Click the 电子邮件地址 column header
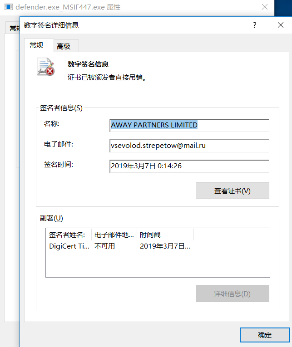The image size is (292, 347). coord(114,235)
